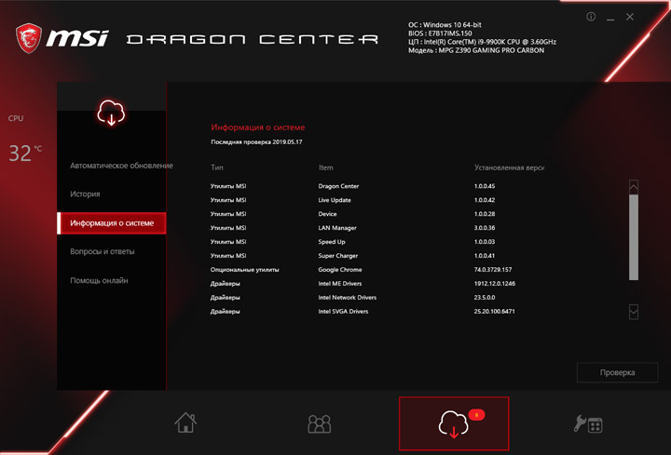Open the Live Update cloud download icon

point(454,423)
